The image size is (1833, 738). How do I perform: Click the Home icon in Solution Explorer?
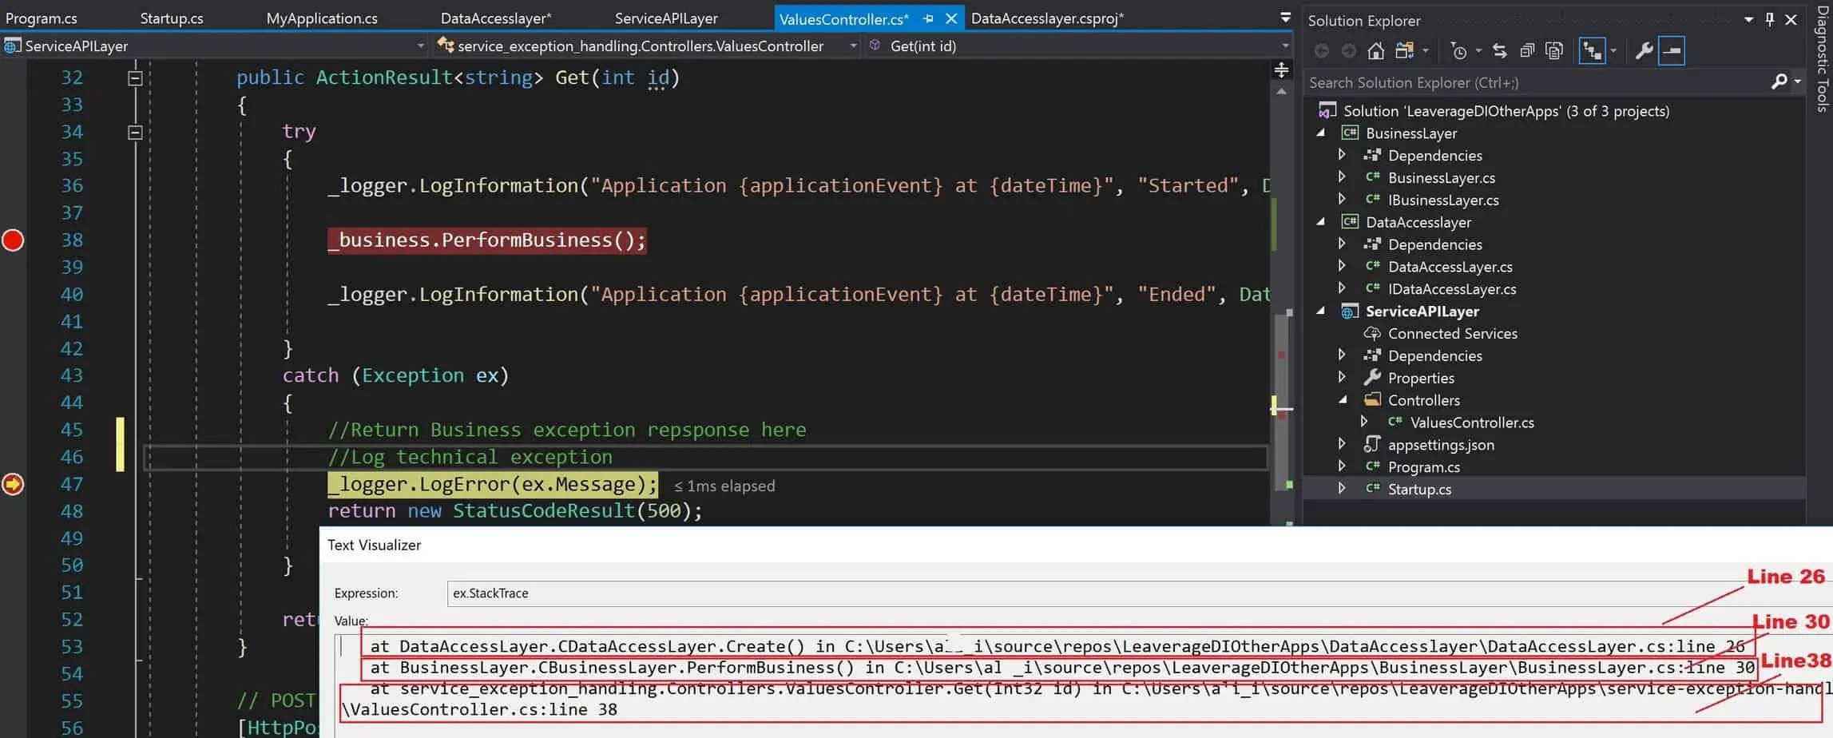pos(1375,50)
